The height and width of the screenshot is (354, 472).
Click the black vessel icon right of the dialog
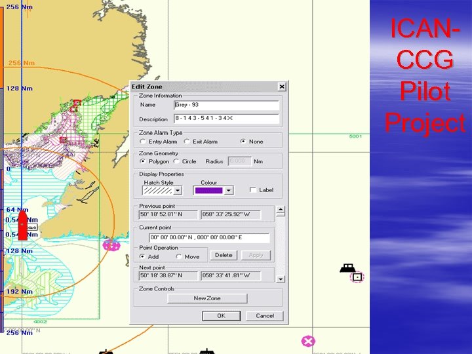[x=348, y=268]
